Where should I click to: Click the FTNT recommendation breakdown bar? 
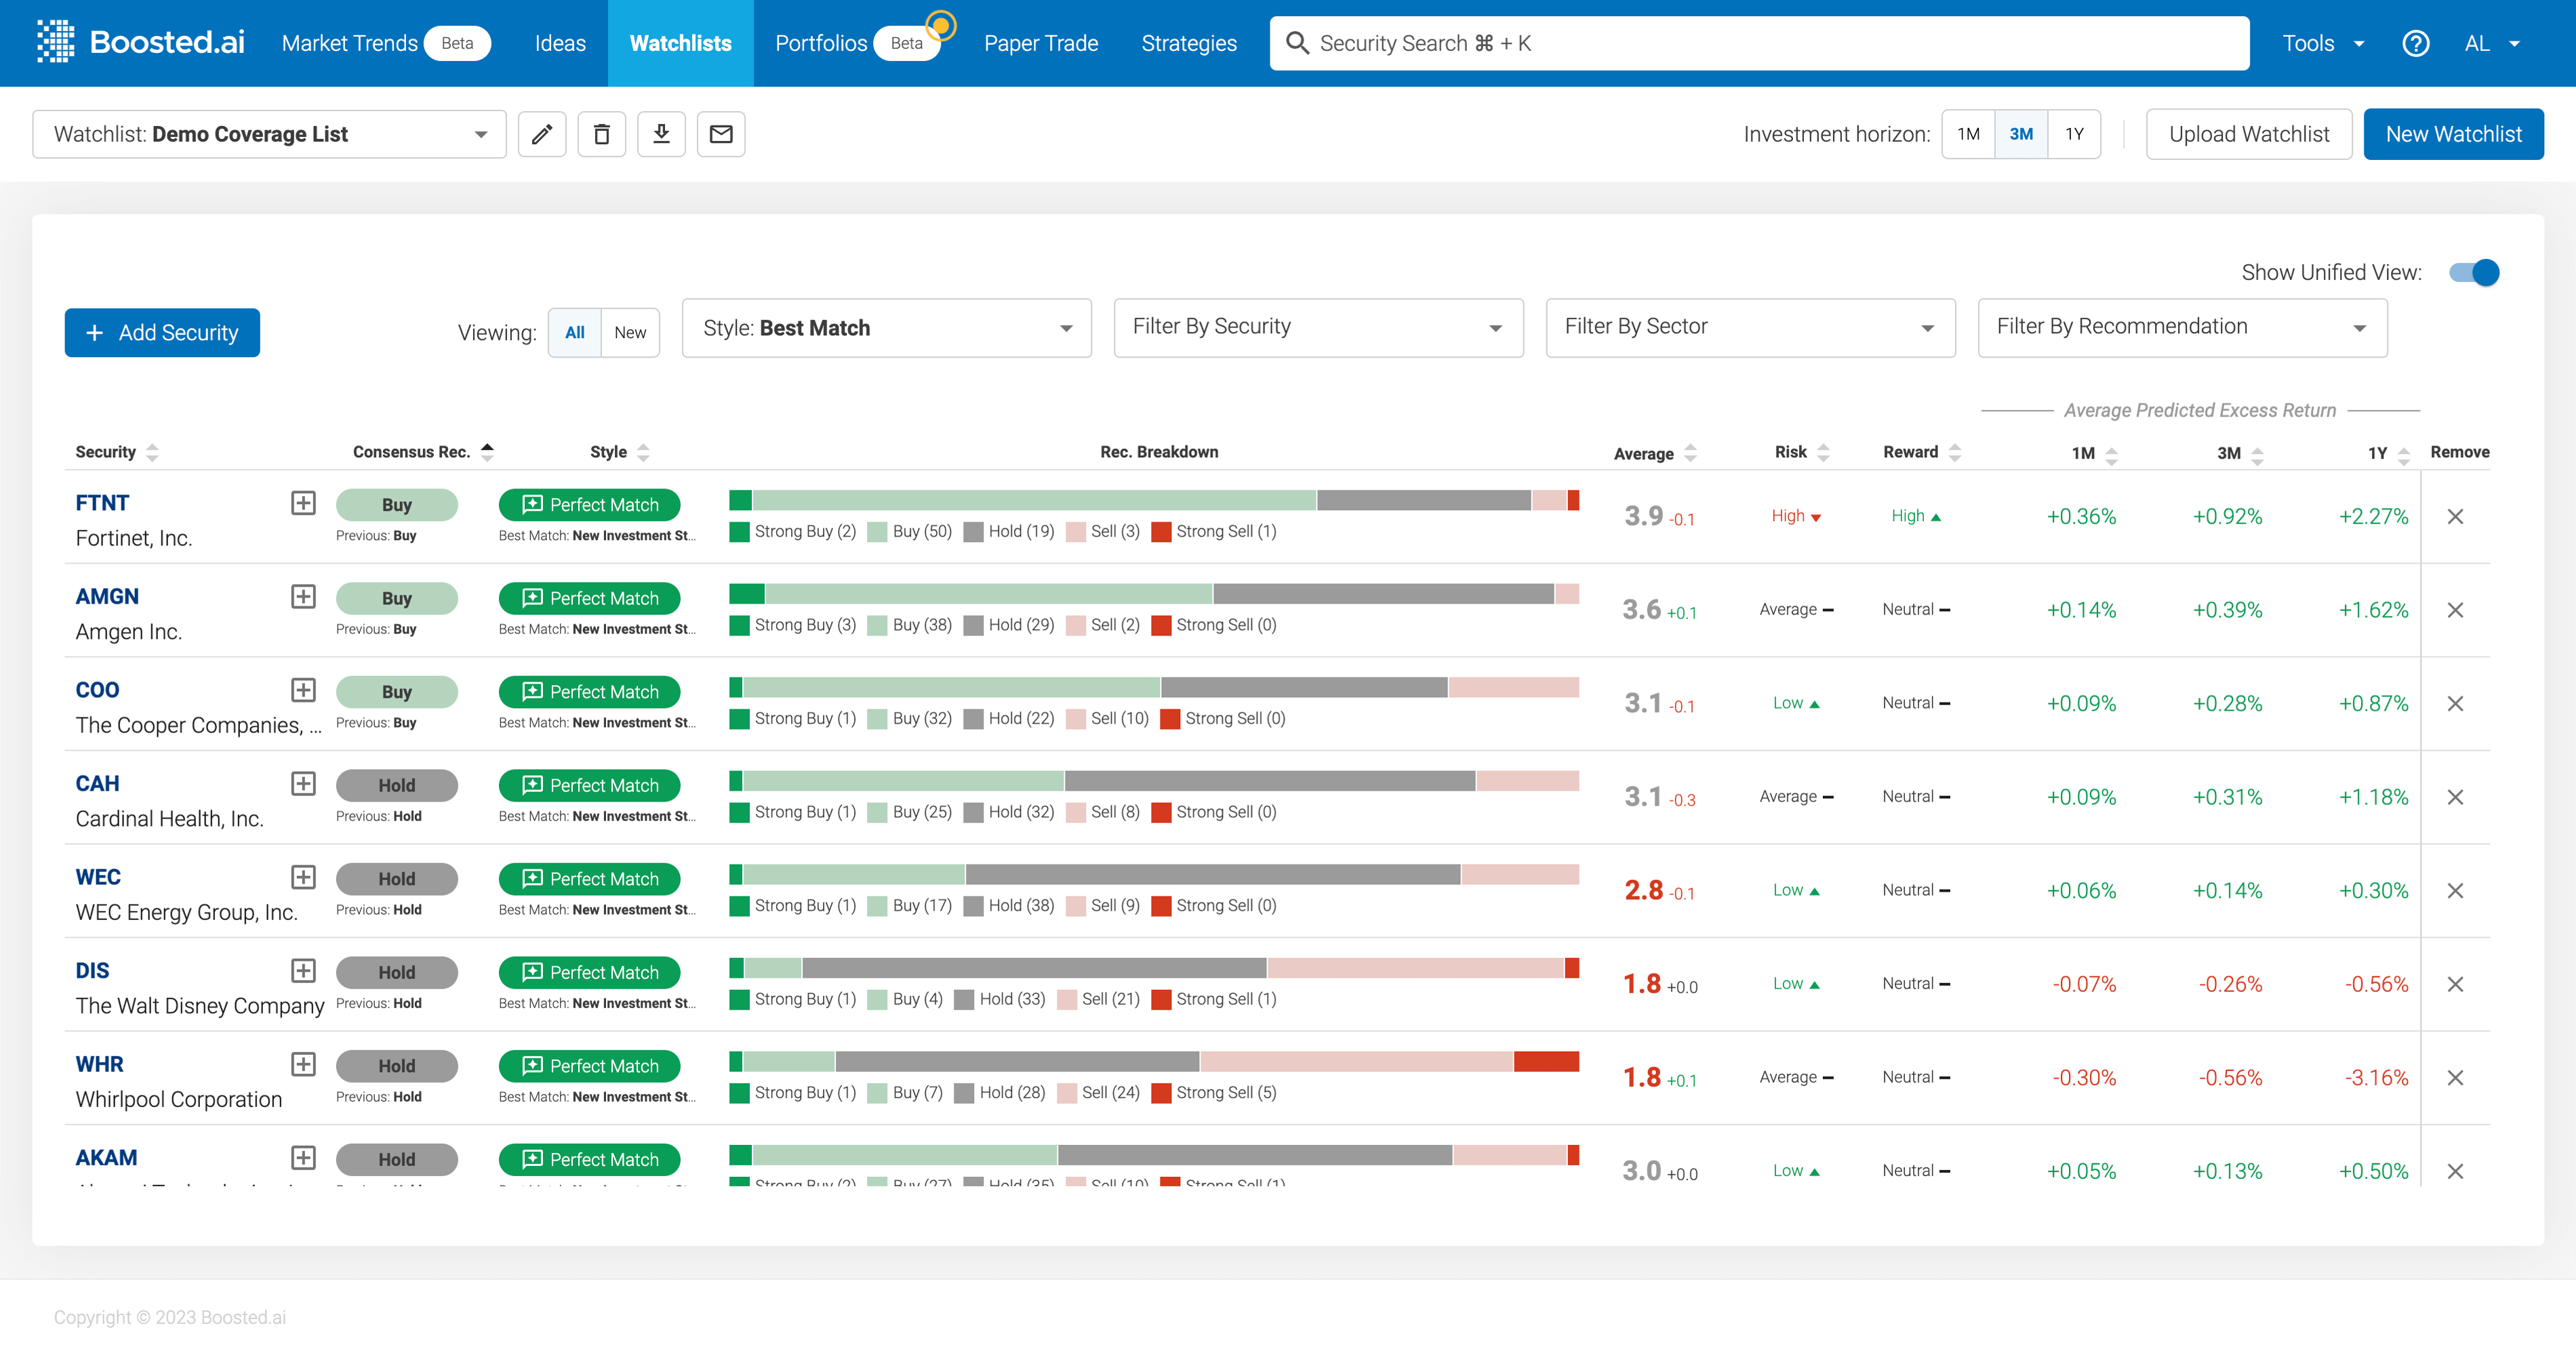tap(1154, 501)
